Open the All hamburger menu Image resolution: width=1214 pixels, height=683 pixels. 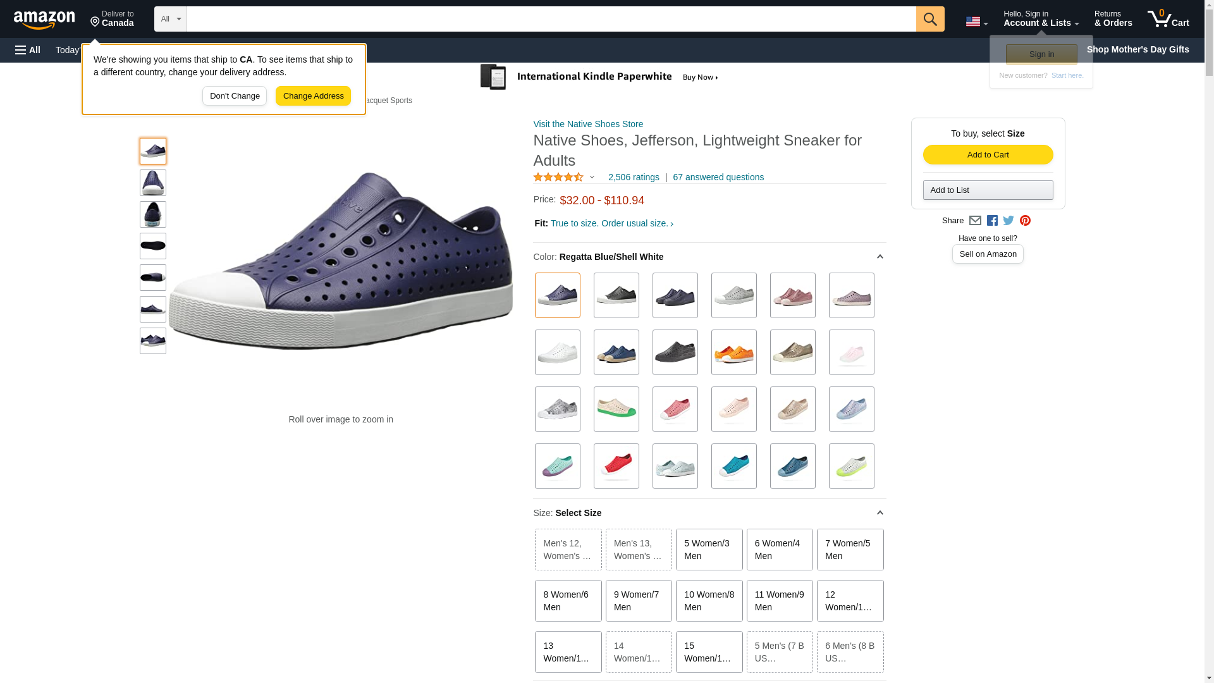(x=28, y=50)
